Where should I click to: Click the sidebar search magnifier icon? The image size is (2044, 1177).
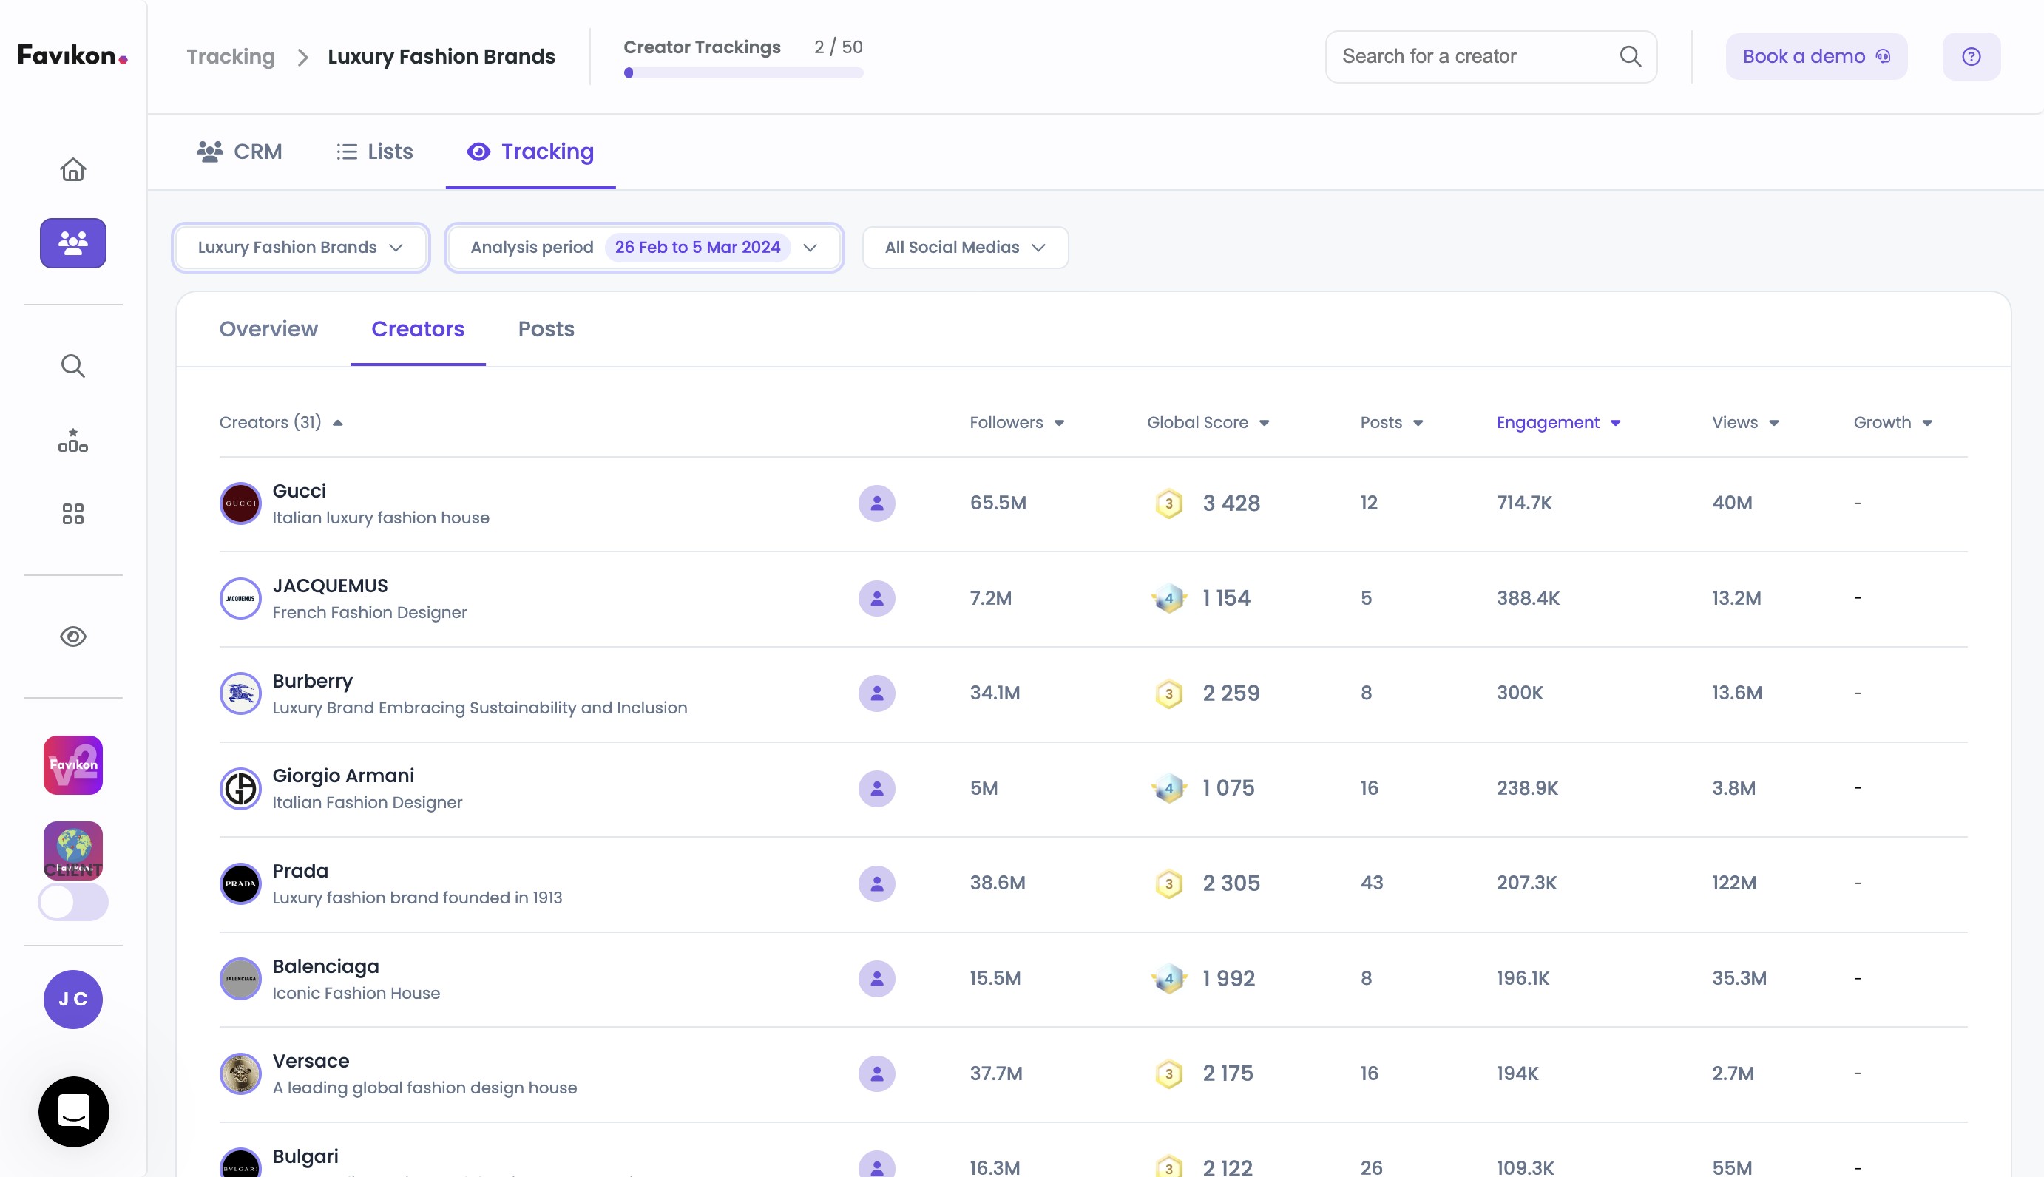pyautogui.click(x=72, y=366)
